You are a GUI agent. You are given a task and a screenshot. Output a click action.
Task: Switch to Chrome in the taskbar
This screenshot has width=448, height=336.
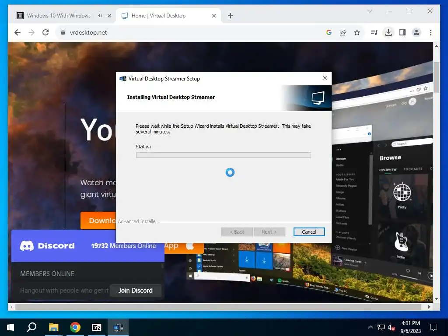tap(75, 327)
